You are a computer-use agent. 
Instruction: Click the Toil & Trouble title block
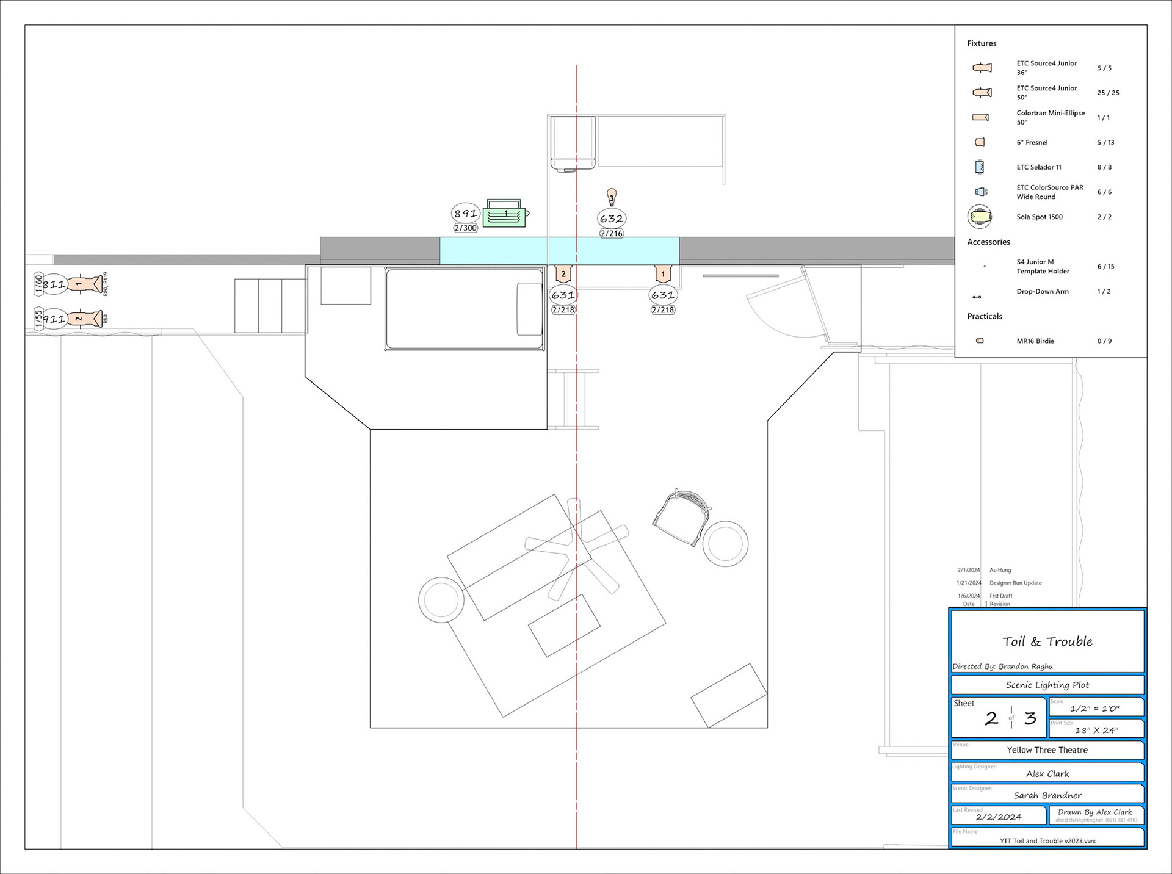click(x=1047, y=642)
